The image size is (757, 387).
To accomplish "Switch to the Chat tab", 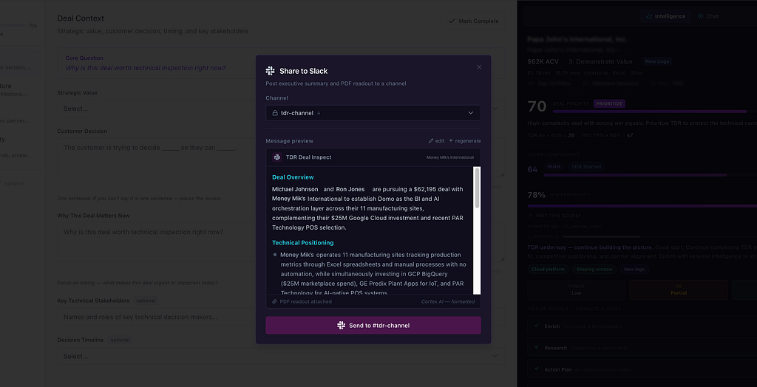I will (707, 16).
